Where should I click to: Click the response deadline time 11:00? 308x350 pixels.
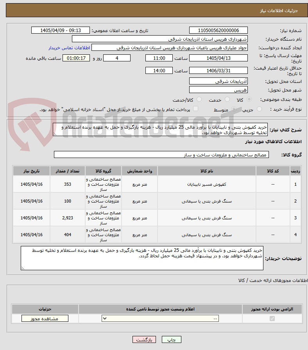click(x=159, y=58)
